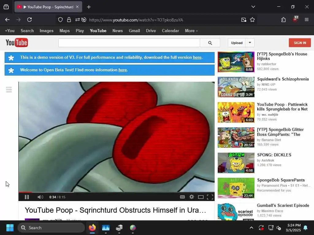Switch to theater mode player size
Screen dimensions: 314x235
[x=201, y=197]
